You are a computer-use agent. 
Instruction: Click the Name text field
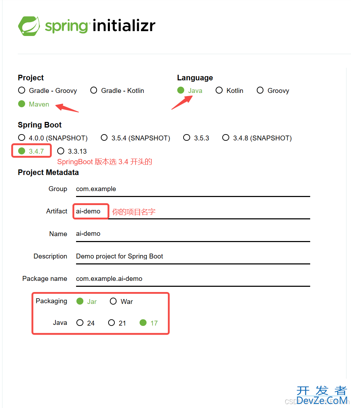(193, 234)
